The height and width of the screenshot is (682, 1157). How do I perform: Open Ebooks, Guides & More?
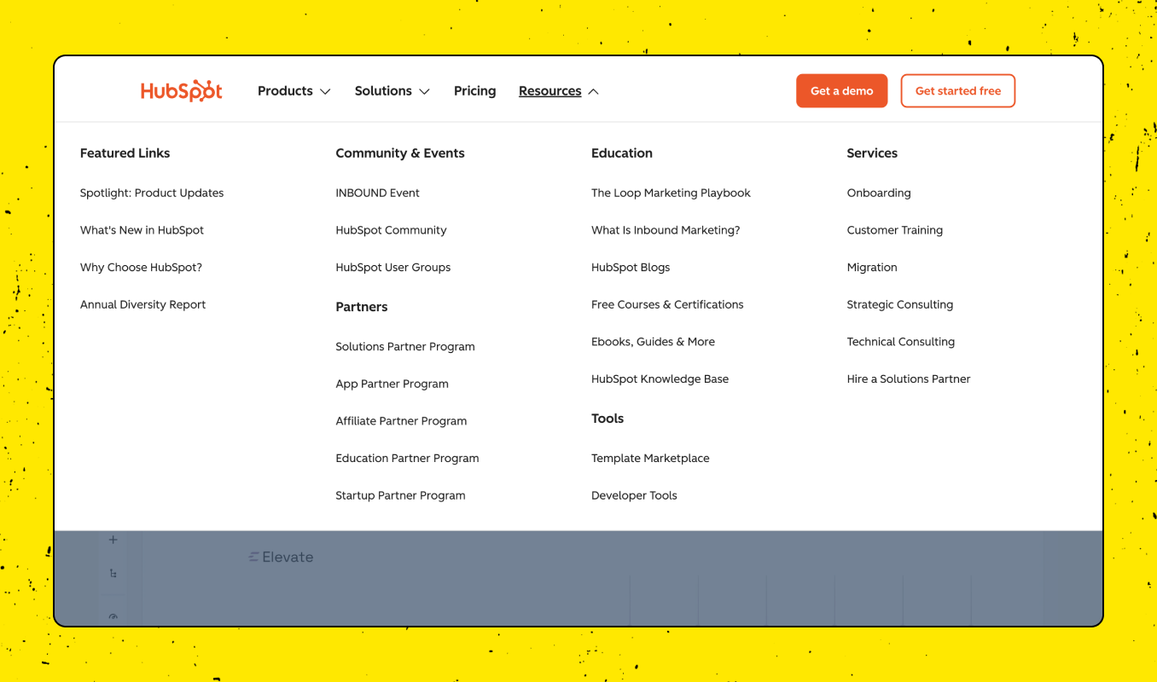pos(653,342)
